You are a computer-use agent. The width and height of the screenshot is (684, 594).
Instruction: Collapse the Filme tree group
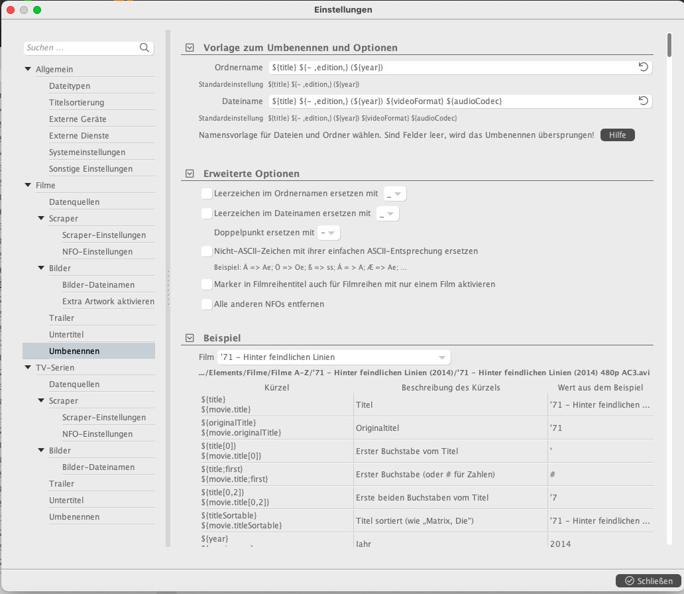28,185
